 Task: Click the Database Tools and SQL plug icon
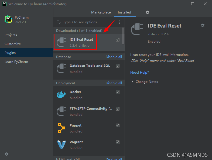click(x=61, y=68)
